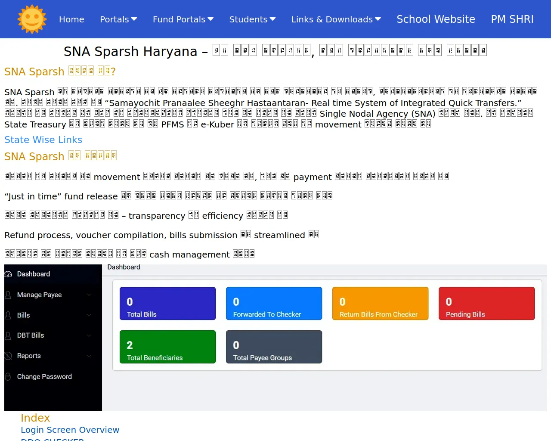This screenshot has width=551, height=441.
Task: Click the Change Password lock icon
Action: (8, 376)
